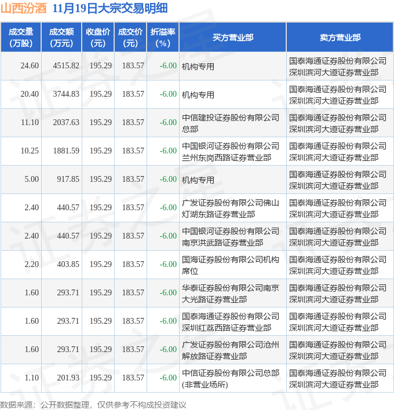Screen dimensions: 394x410
Task: Select the 成交额(万元) column header
Action: [x=62, y=38]
